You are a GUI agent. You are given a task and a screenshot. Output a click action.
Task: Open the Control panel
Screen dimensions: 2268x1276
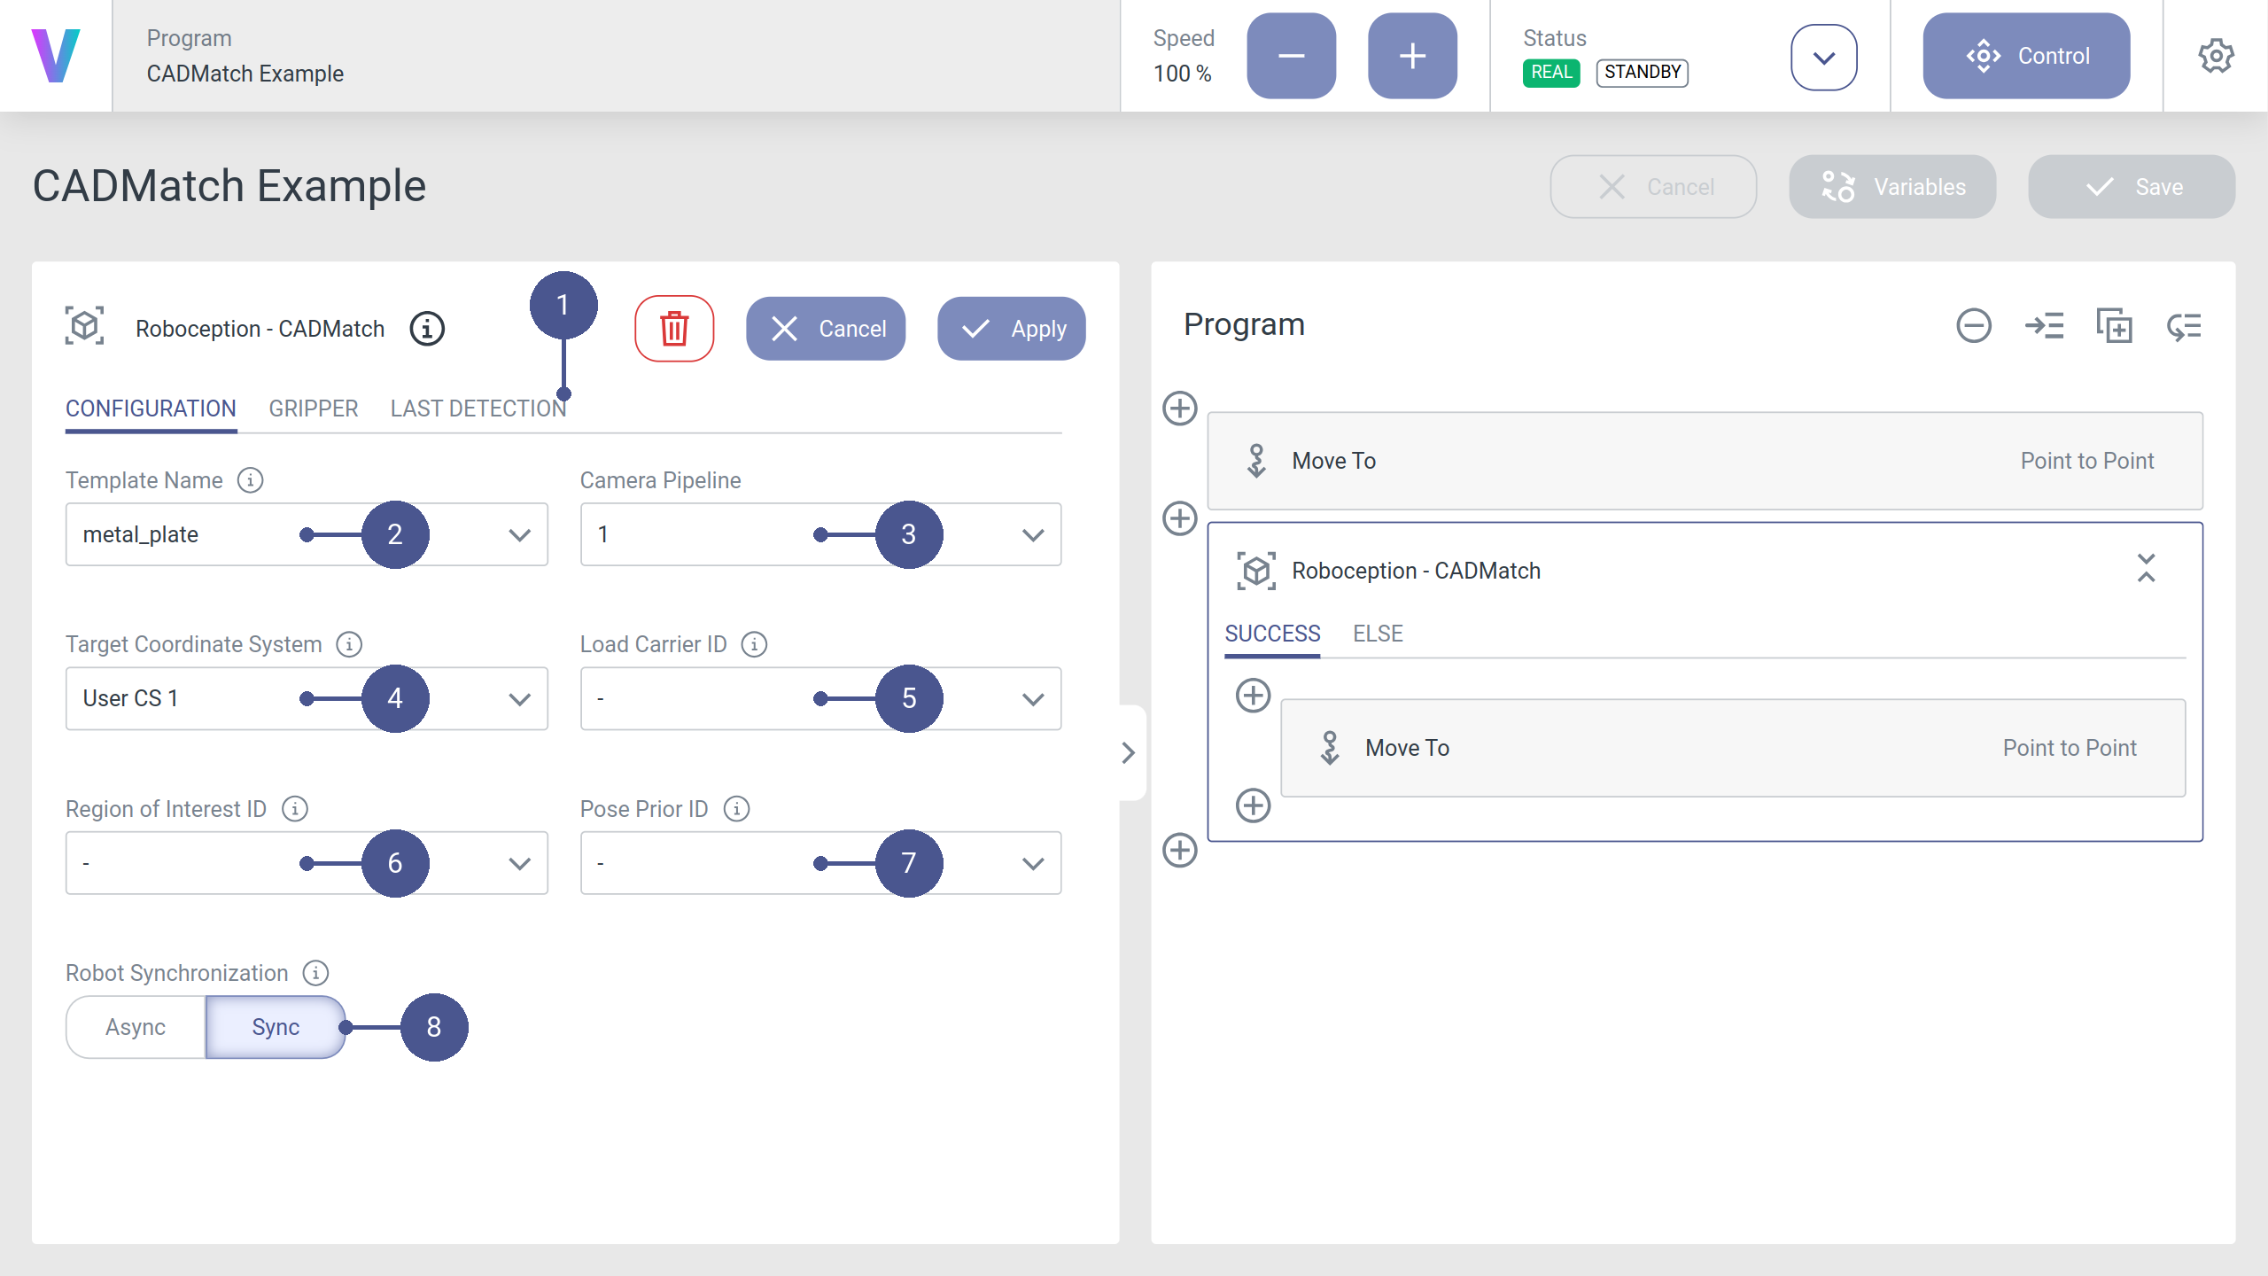2026,56
